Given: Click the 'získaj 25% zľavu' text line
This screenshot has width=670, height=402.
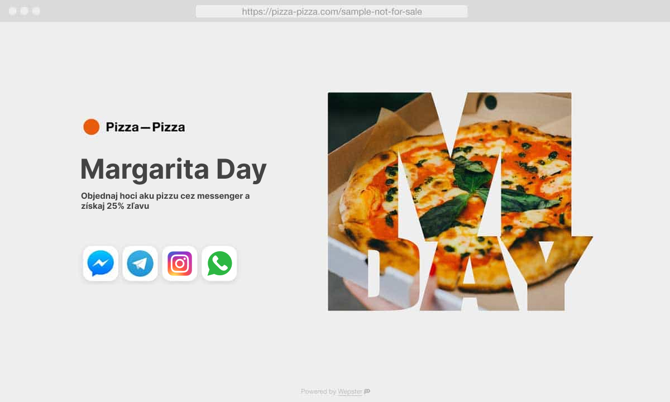Looking at the screenshot, I should 115,206.
